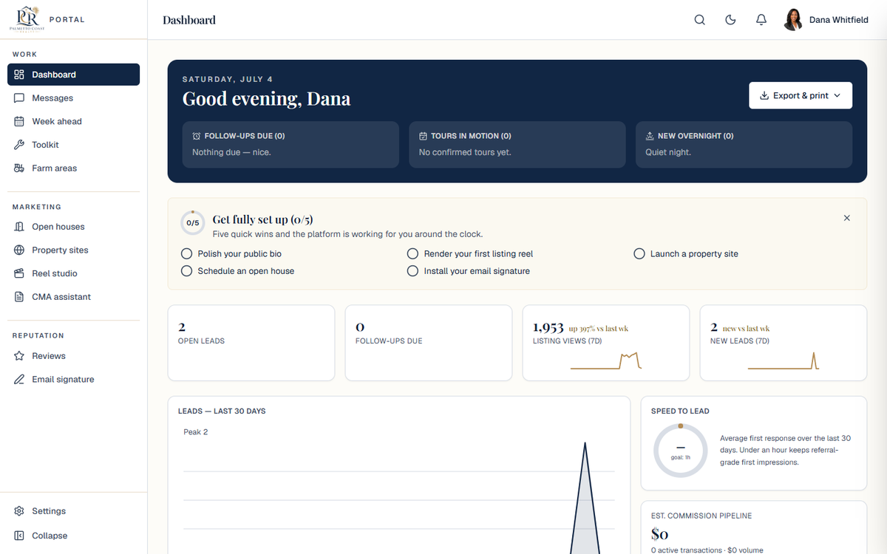The height and width of the screenshot is (554, 887).
Task: Go to Messages in the sidebar
Action: (x=73, y=98)
